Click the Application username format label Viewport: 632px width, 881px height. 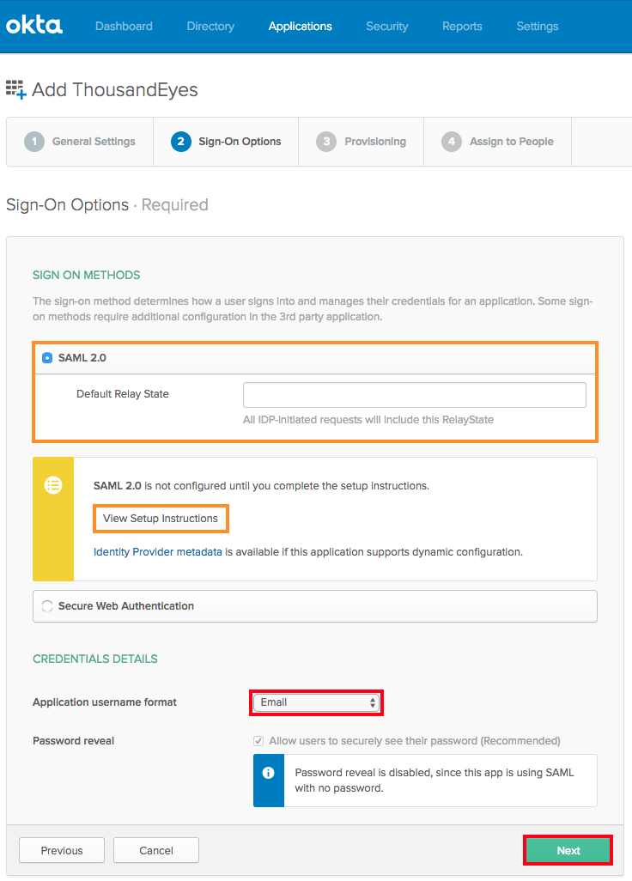click(x=105, y=702)
